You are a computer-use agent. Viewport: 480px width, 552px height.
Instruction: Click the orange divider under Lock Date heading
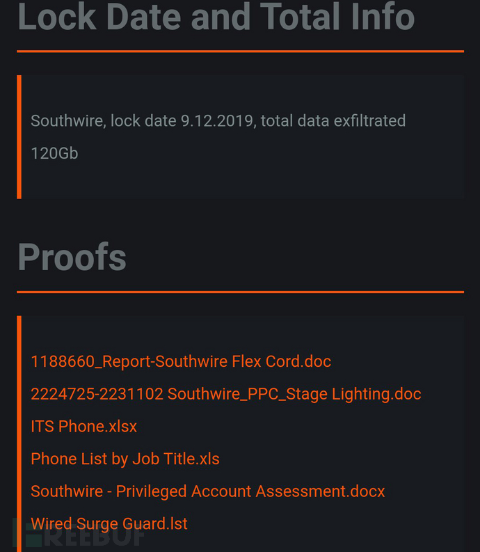[x=241, y=52]
